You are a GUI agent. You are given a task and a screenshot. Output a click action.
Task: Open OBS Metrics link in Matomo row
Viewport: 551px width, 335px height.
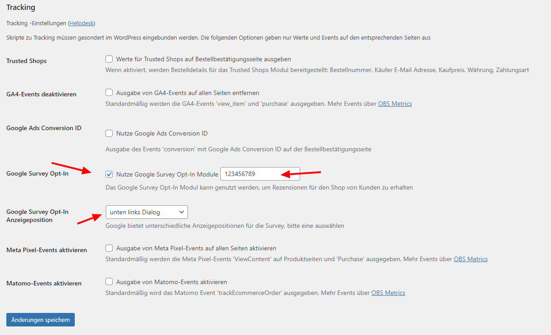pos(388,293)
